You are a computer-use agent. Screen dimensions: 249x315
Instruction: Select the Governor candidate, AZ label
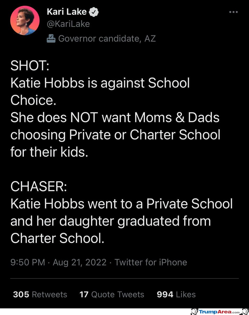click(107, 38)
